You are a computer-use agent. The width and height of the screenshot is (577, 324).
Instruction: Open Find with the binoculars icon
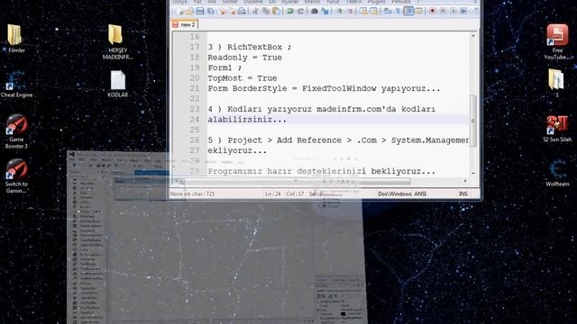(315, 11)
